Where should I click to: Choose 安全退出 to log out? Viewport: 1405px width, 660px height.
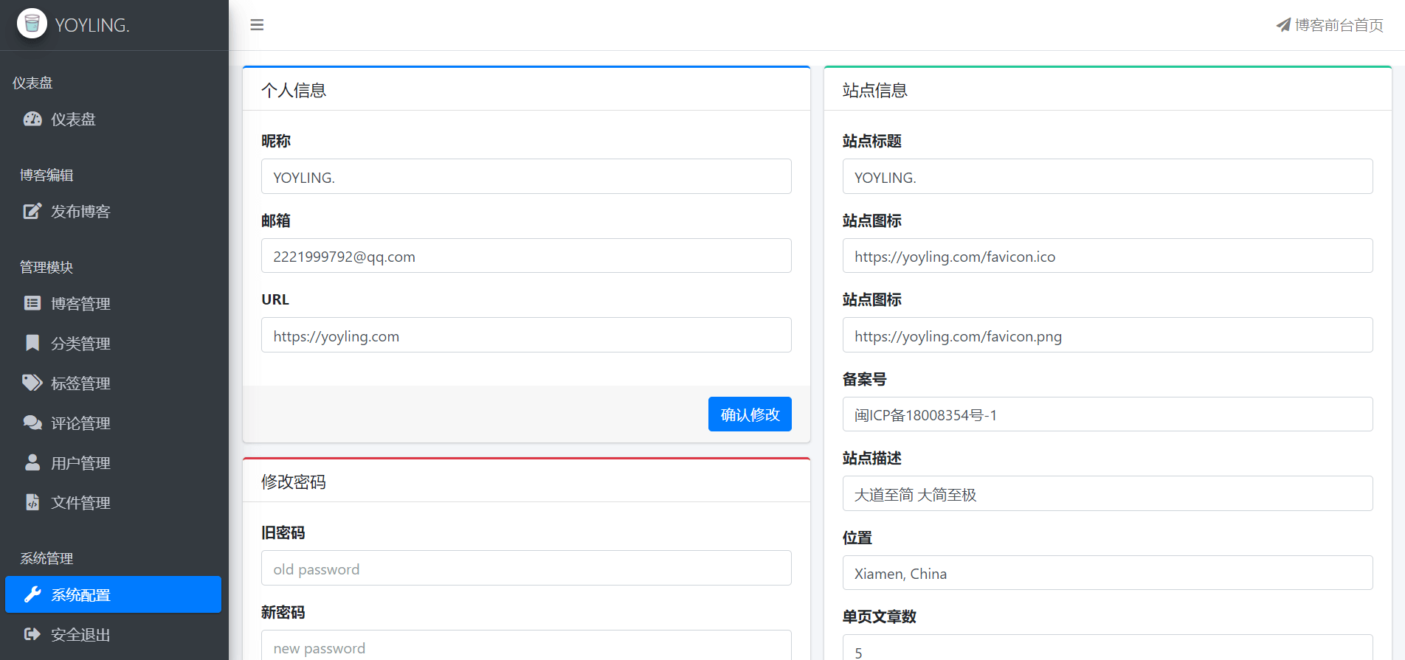pyautogui.click(x=113, y=635)
